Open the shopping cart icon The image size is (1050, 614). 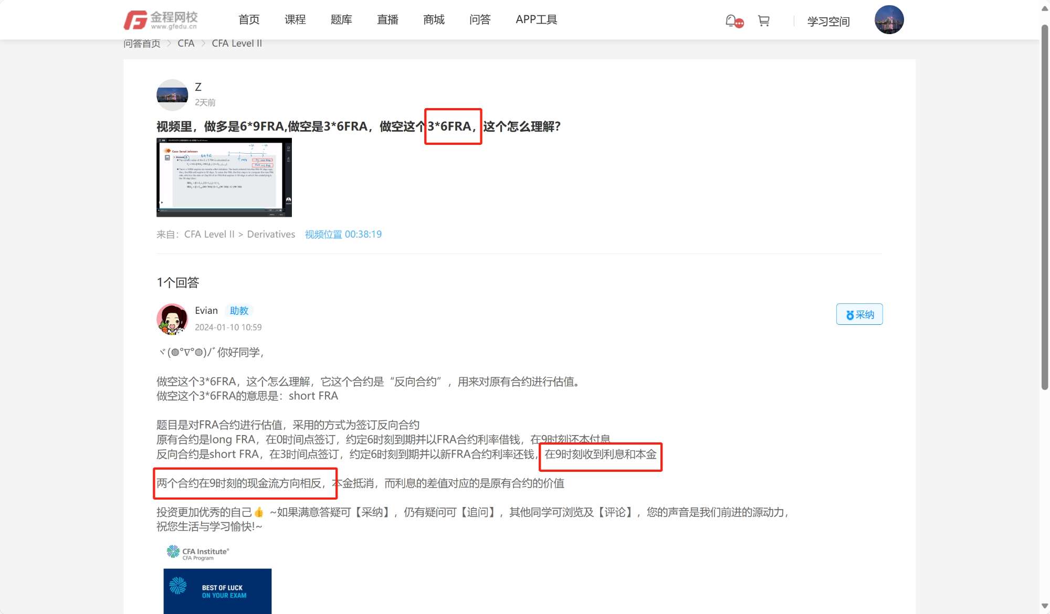click(763, 20)
